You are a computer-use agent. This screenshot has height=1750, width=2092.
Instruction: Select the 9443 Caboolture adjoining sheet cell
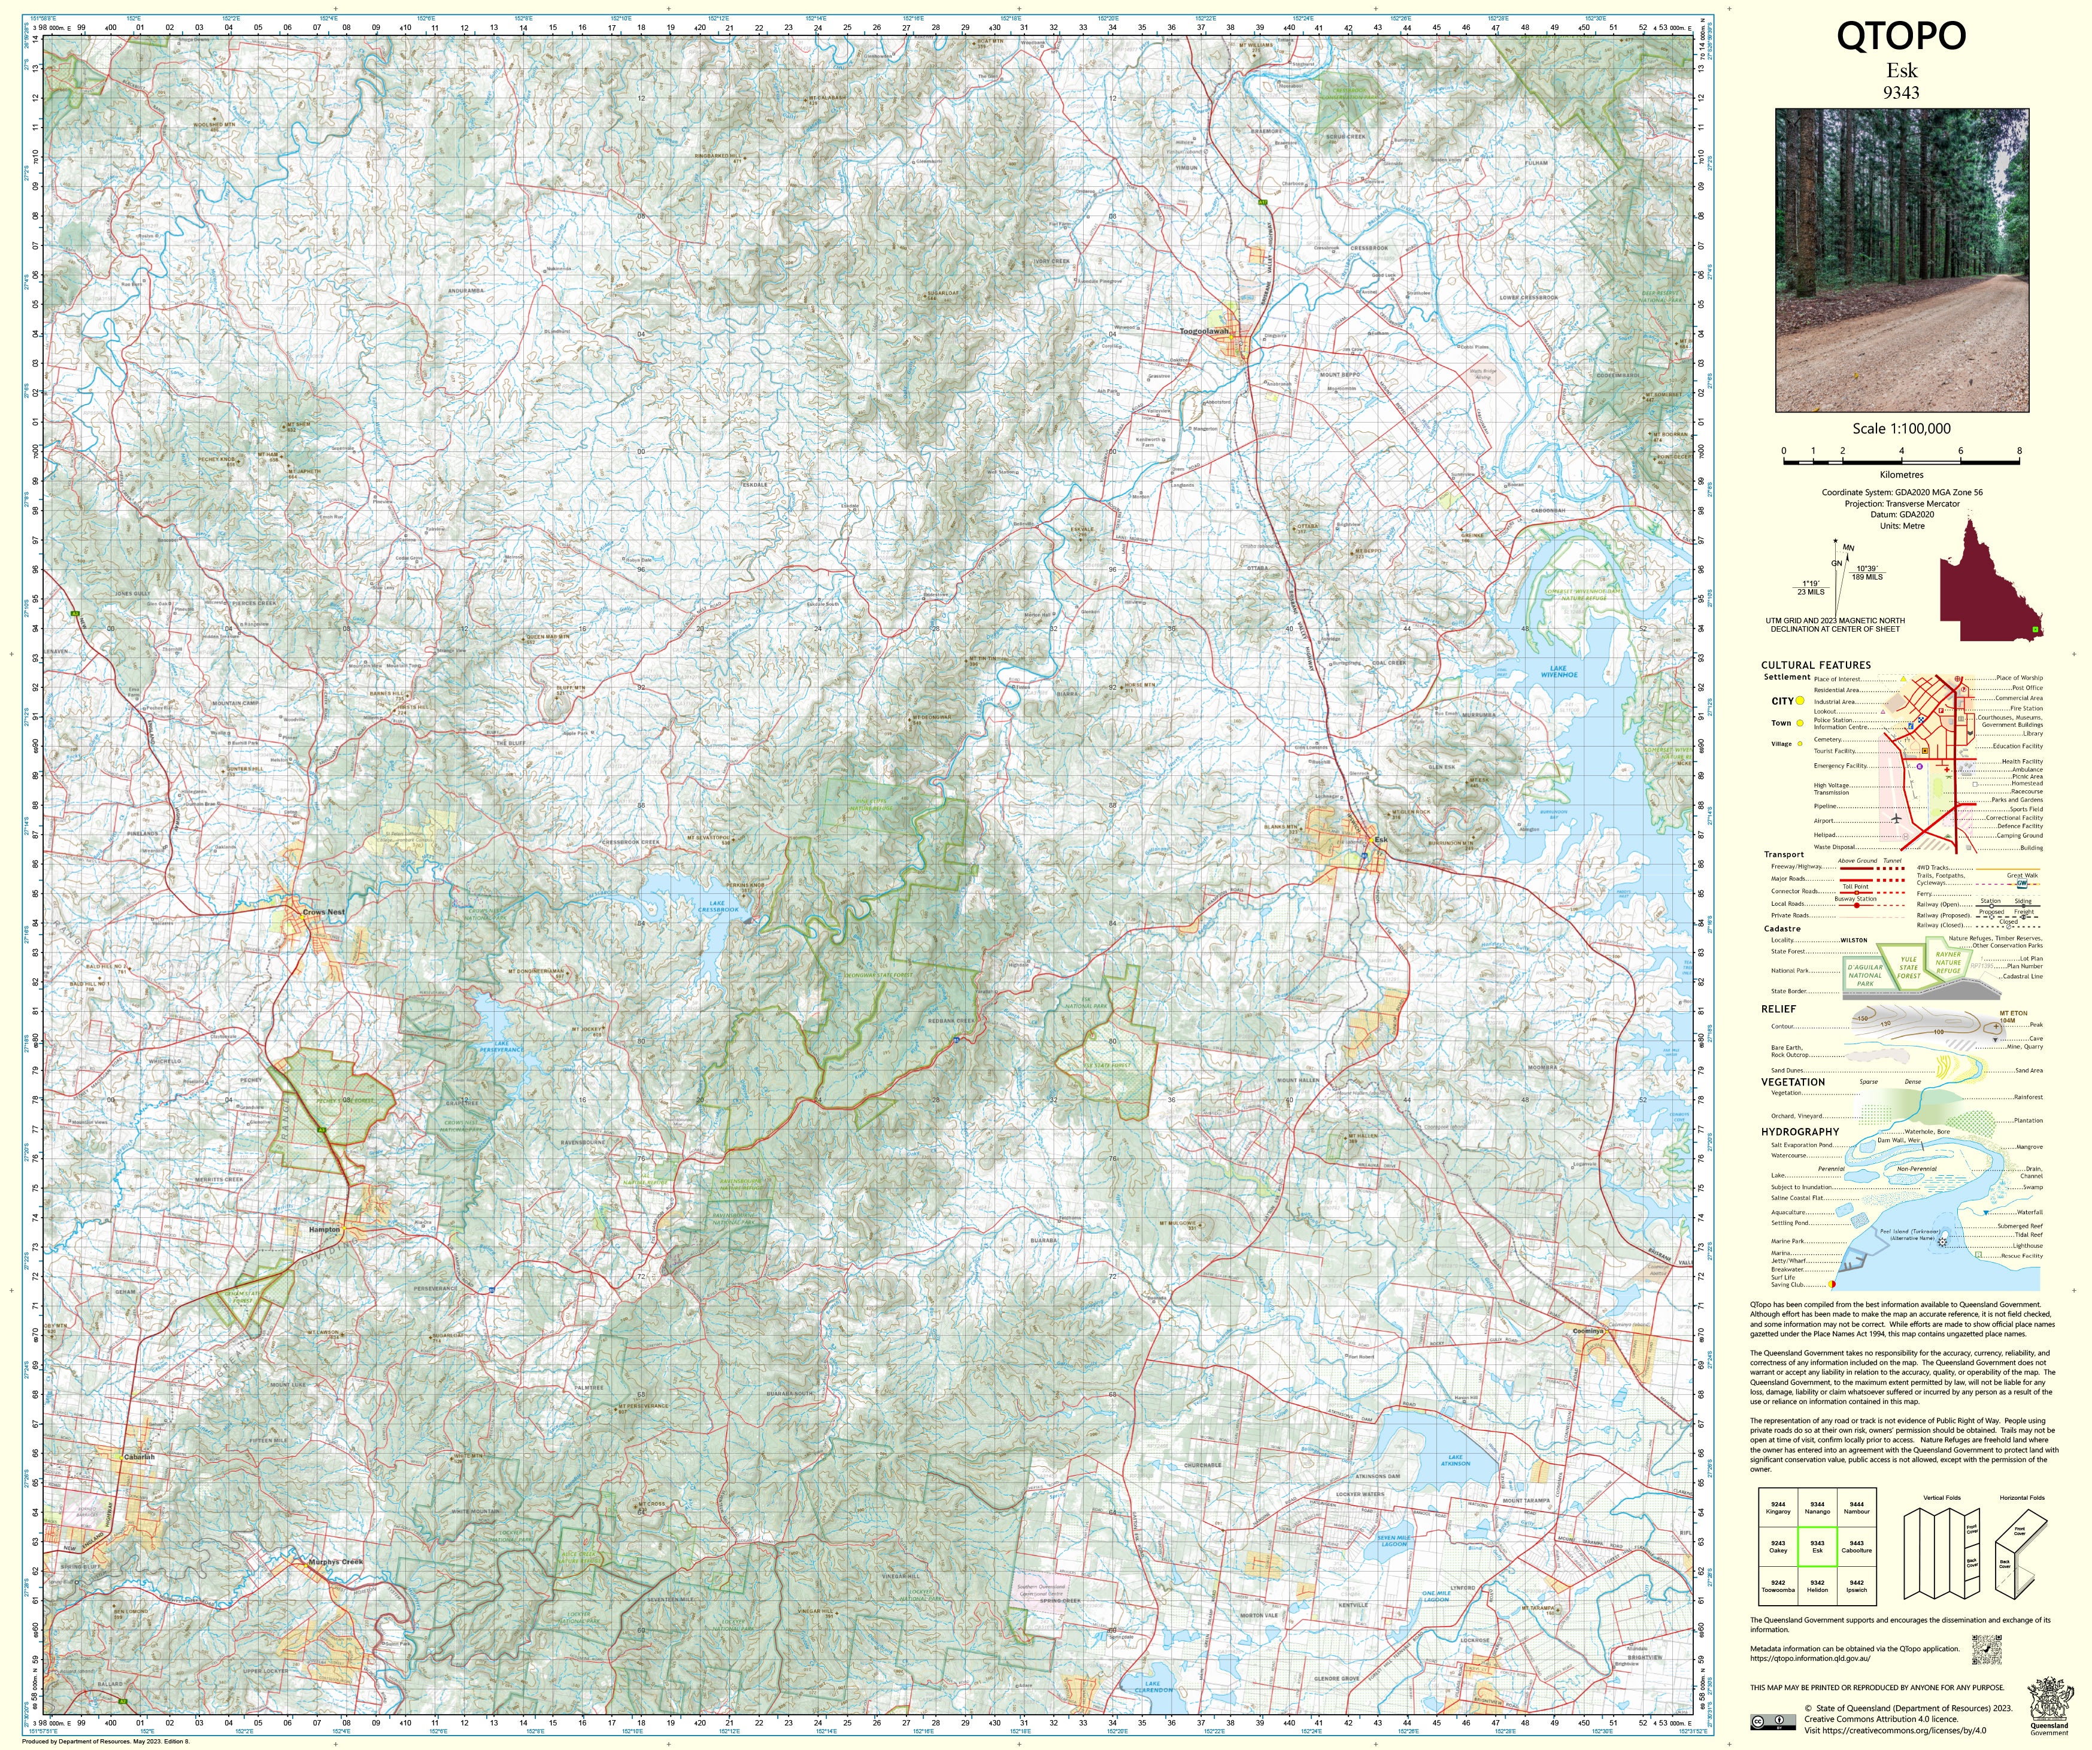(x=1856, y=1547)
